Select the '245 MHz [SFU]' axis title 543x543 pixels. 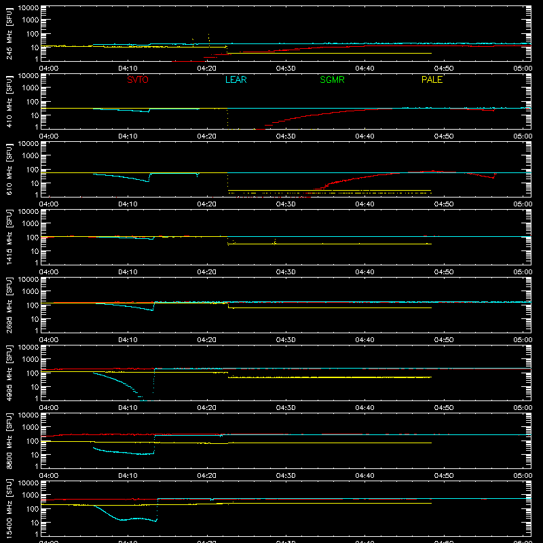(9, 33)
